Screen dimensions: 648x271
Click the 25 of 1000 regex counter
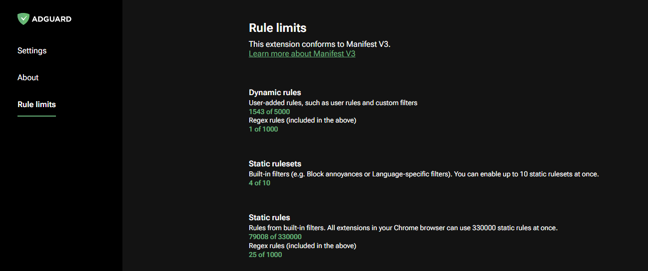click(x=265, y=255)
